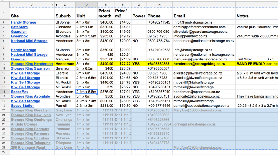This screenshot has width=278, height=155.
Task: Select column E header
Action: point(106,5)
